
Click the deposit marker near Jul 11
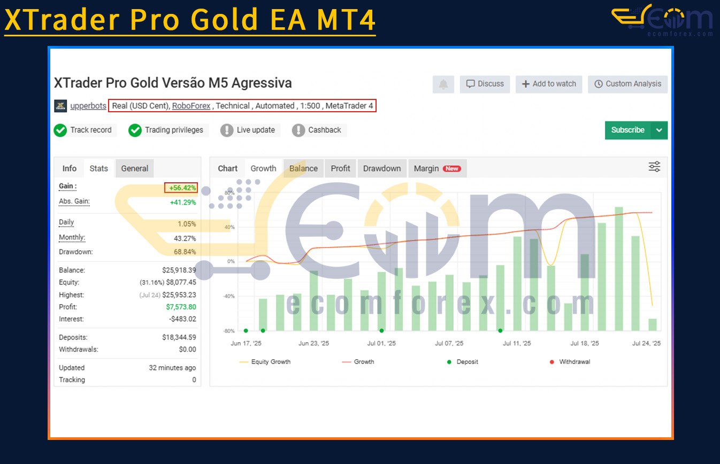pyautogui.click(x=500, y=331)
